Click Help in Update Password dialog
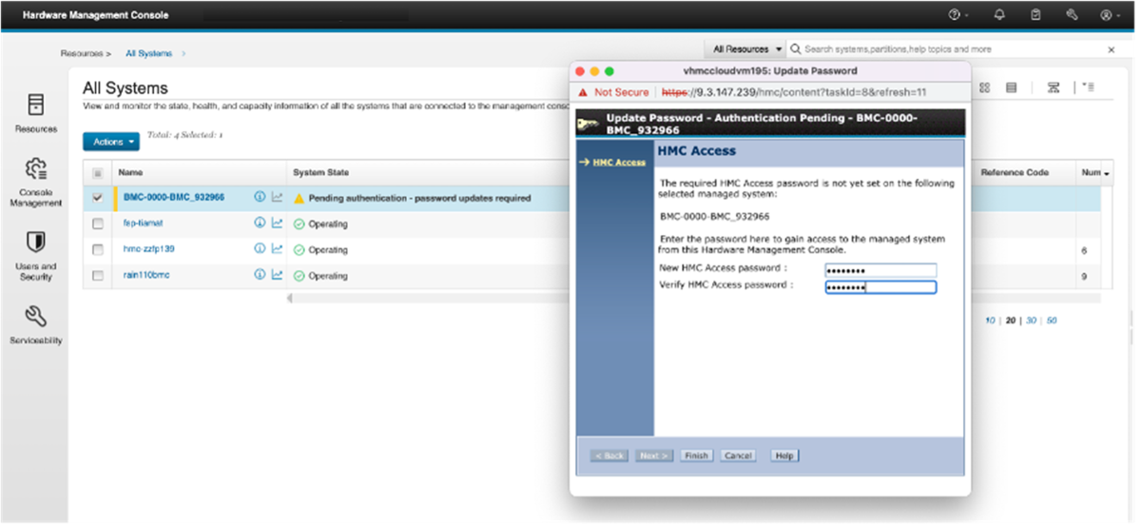 [x=784, y=456]
